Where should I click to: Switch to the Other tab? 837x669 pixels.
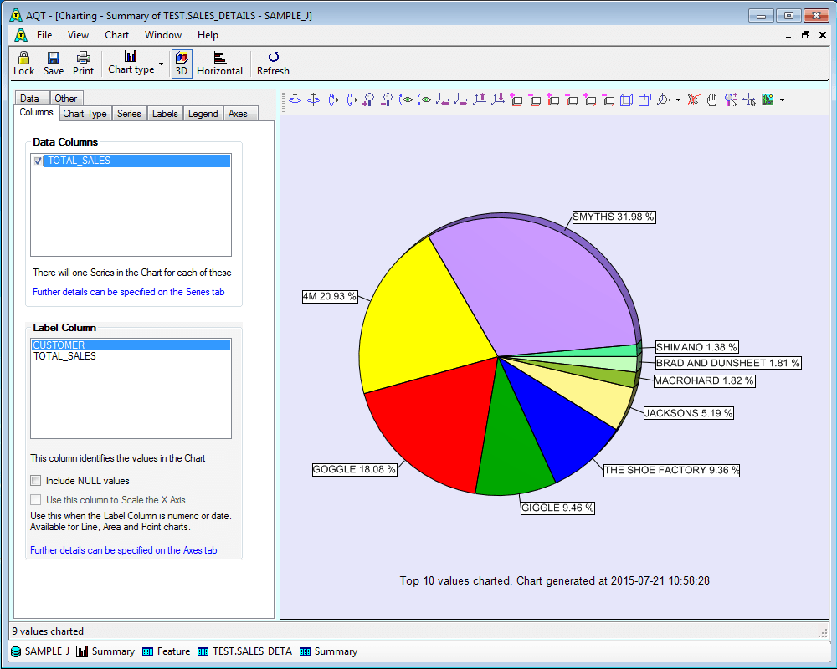[65, 98]
